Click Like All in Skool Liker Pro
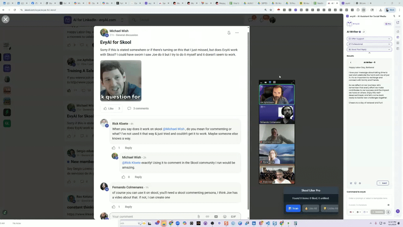The height and width of the screenshot is (227, 403). 311,208
